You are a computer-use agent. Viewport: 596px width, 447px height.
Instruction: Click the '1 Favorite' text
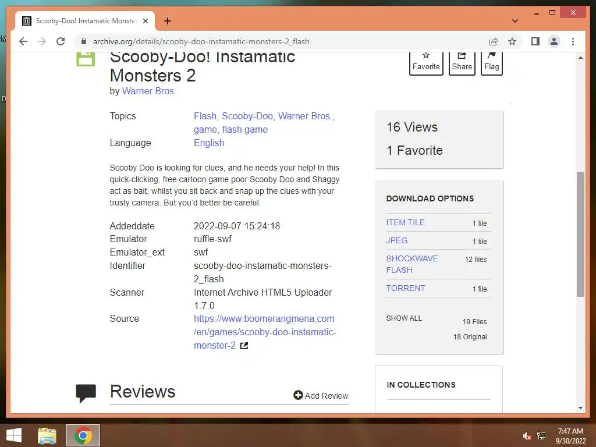click(x=414, y=151)
